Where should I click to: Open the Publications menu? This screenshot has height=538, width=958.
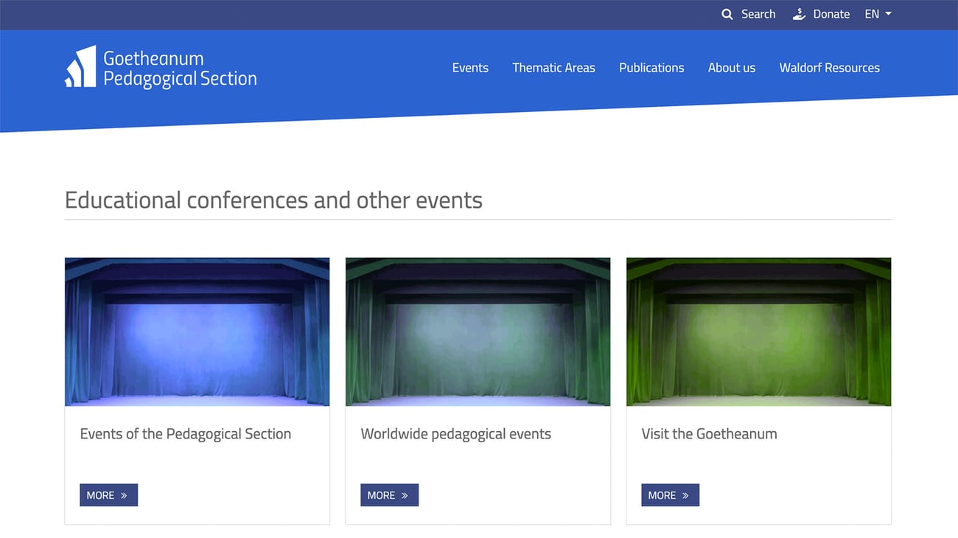[651, 68]
